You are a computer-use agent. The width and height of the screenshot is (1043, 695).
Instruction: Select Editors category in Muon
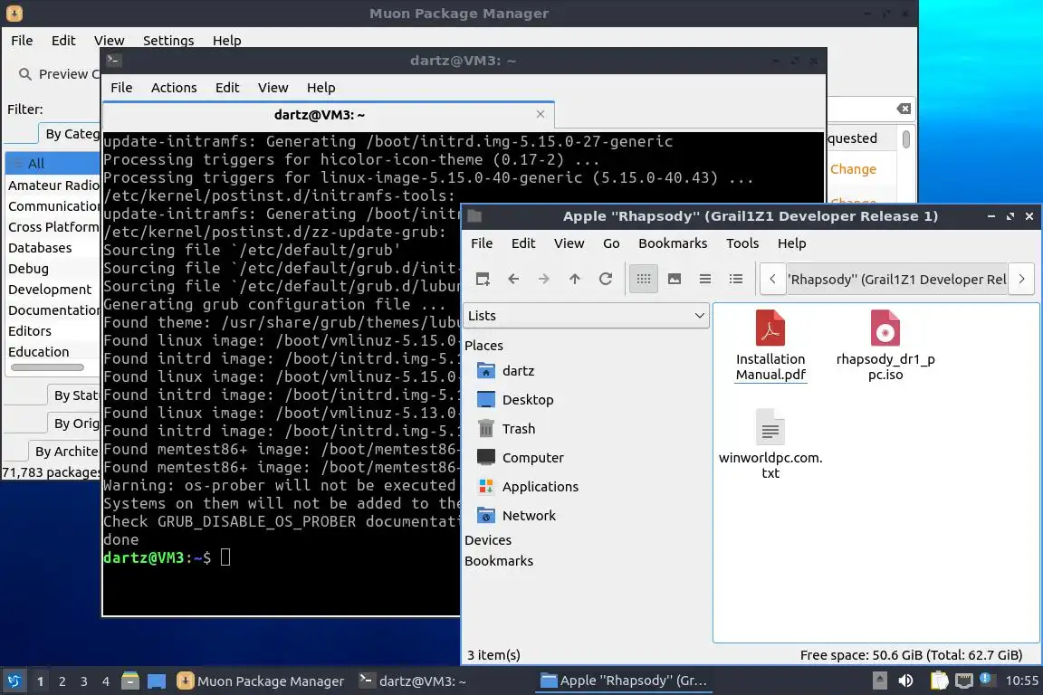pos(53,331)
